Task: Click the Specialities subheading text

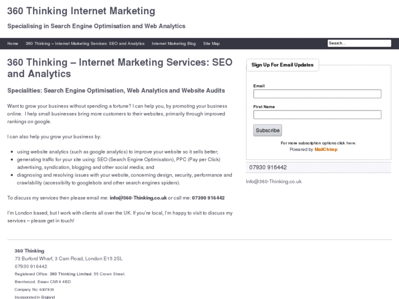Action: coord(116,91)
